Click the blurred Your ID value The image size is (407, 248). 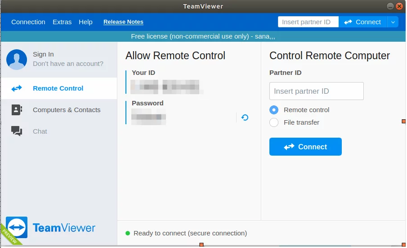point(166,87)
